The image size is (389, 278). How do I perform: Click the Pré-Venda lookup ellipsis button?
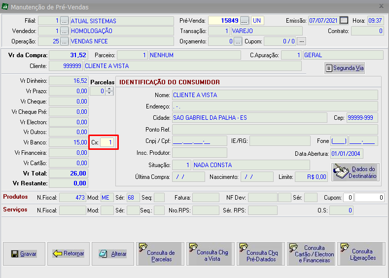coord(245,21)
